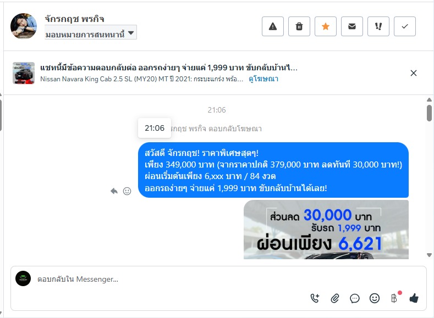Screen dimensions: 434x318
Task: Start a call using phone plus icon
Action: [315, 298]
